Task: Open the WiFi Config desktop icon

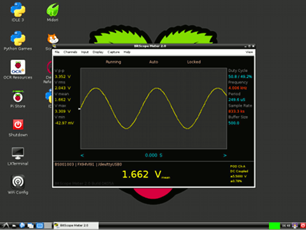Action: (x=18, y=185)
